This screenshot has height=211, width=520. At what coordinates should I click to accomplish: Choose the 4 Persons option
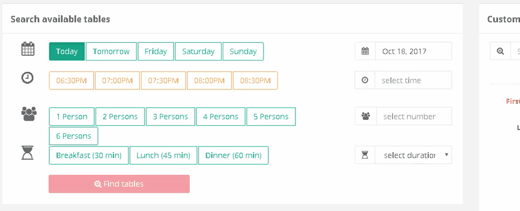click(221, 116)
